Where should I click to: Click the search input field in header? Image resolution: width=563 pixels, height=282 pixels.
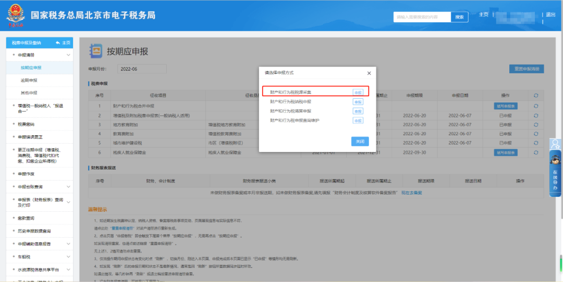coord(422,17)
